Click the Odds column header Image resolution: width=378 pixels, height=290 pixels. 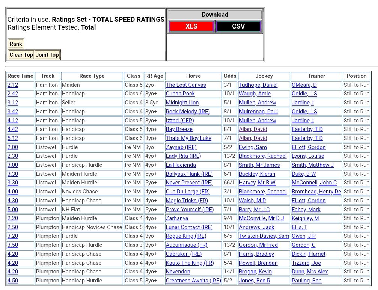tap(230, 76)
